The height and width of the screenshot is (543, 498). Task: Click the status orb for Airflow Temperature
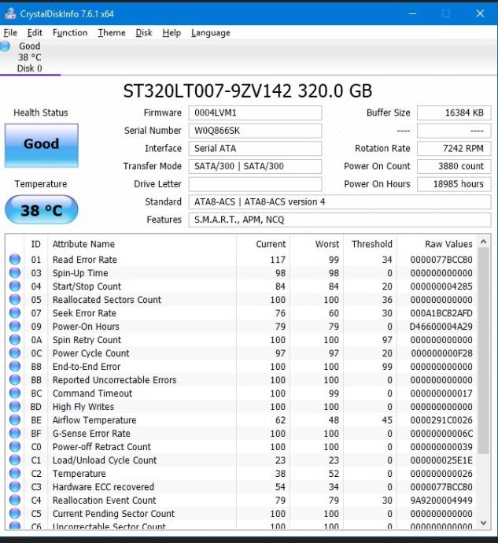(x=15, y=419)
